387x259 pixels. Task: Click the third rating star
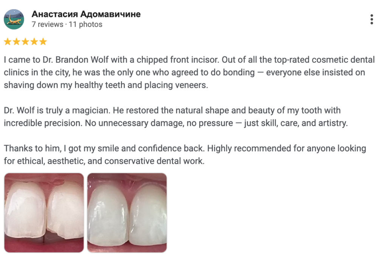pyautogui.click(x=25, y=42)
